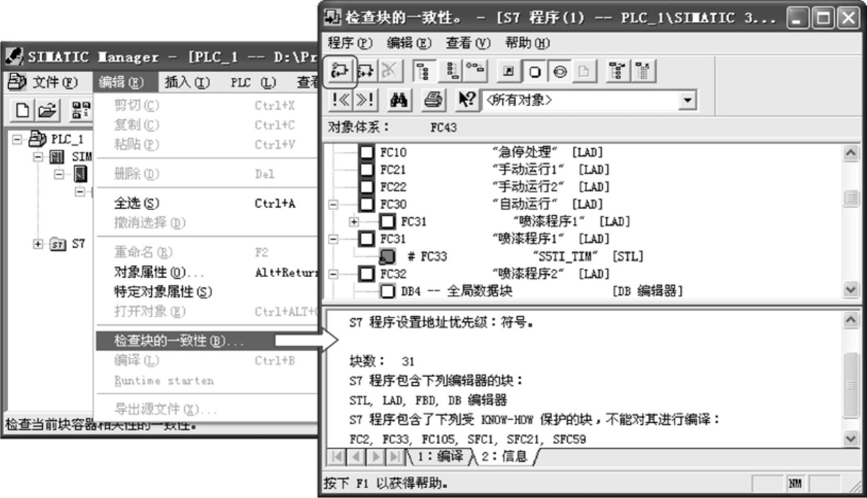Choose 对象属性(O)... from the edit menu
This screenshot has width=867, height=498.
pos(206,272)
